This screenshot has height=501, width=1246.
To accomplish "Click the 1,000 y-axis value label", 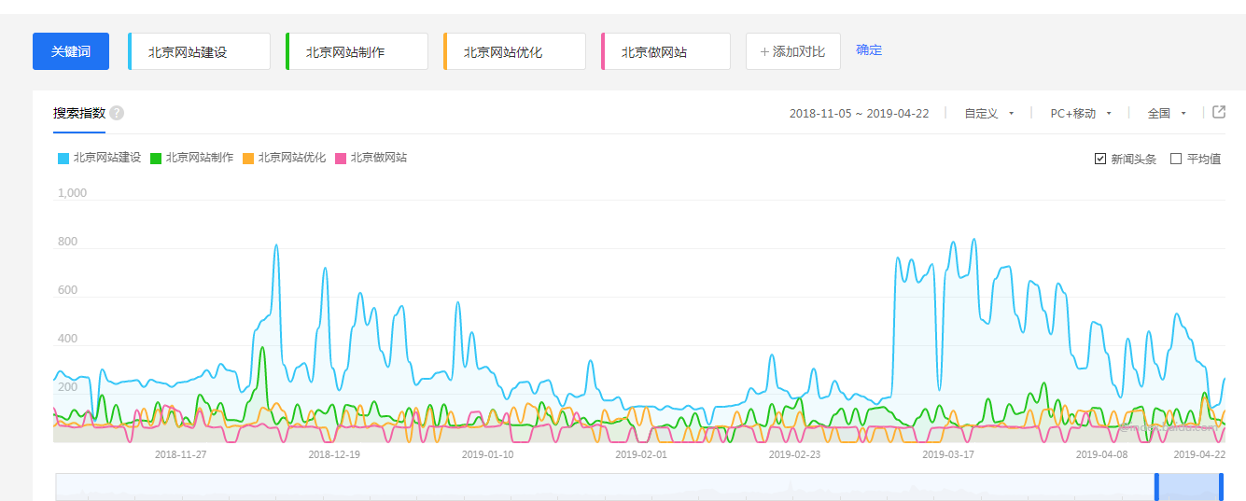I will [72, 193].
